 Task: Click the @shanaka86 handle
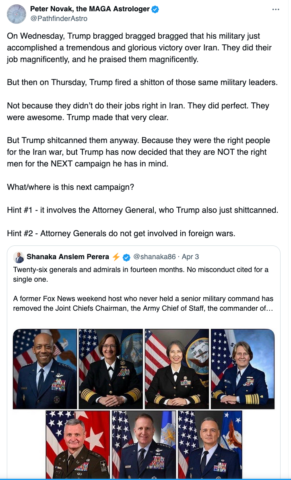pyautogui.click(x=155, y=257)
